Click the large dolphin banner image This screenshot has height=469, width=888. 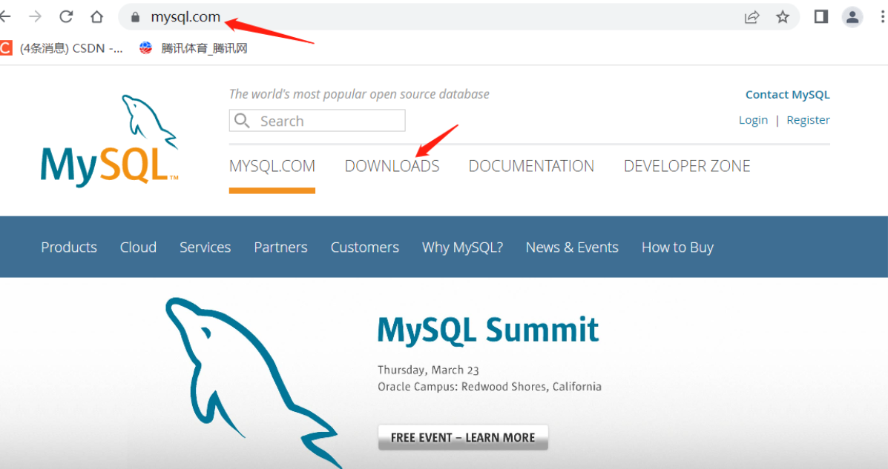click(255, 383)
